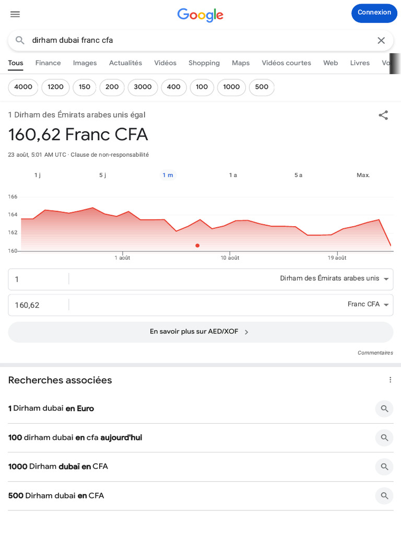Switch to the Finance tab
Screen dimensions: 401x535
coord(48,63)
